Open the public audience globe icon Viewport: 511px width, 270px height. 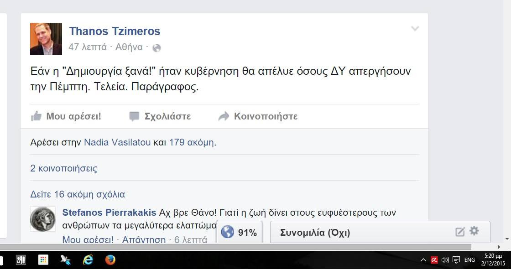[x=156, y=48]
